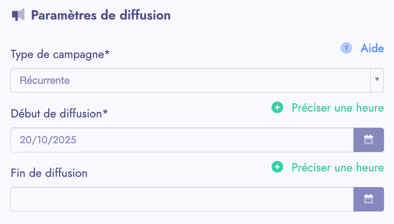Click Préciser une heure for Début de diffusion
Viewport: 394px width, 224px height.
338,108
